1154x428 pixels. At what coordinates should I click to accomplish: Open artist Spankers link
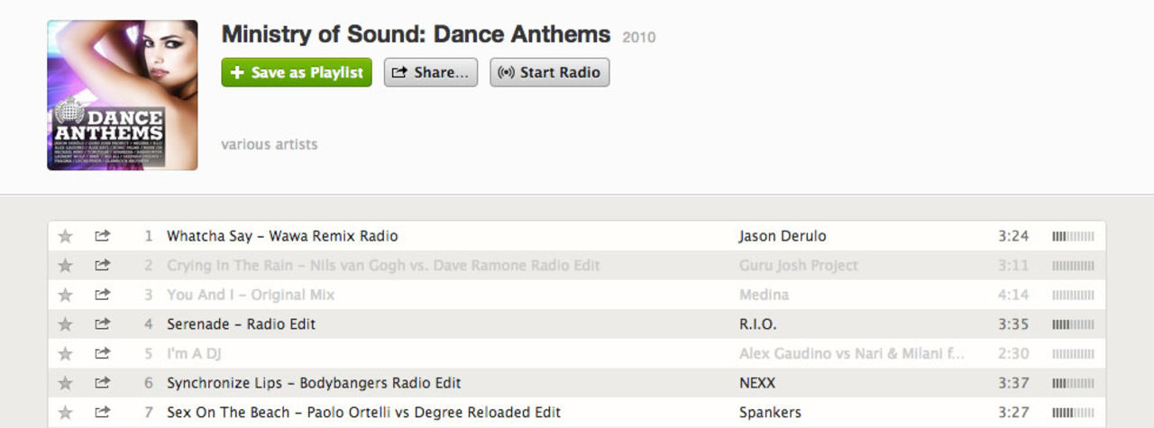click(770, 412)
